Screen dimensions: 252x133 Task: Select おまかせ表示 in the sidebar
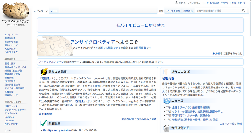coord(11,42)
